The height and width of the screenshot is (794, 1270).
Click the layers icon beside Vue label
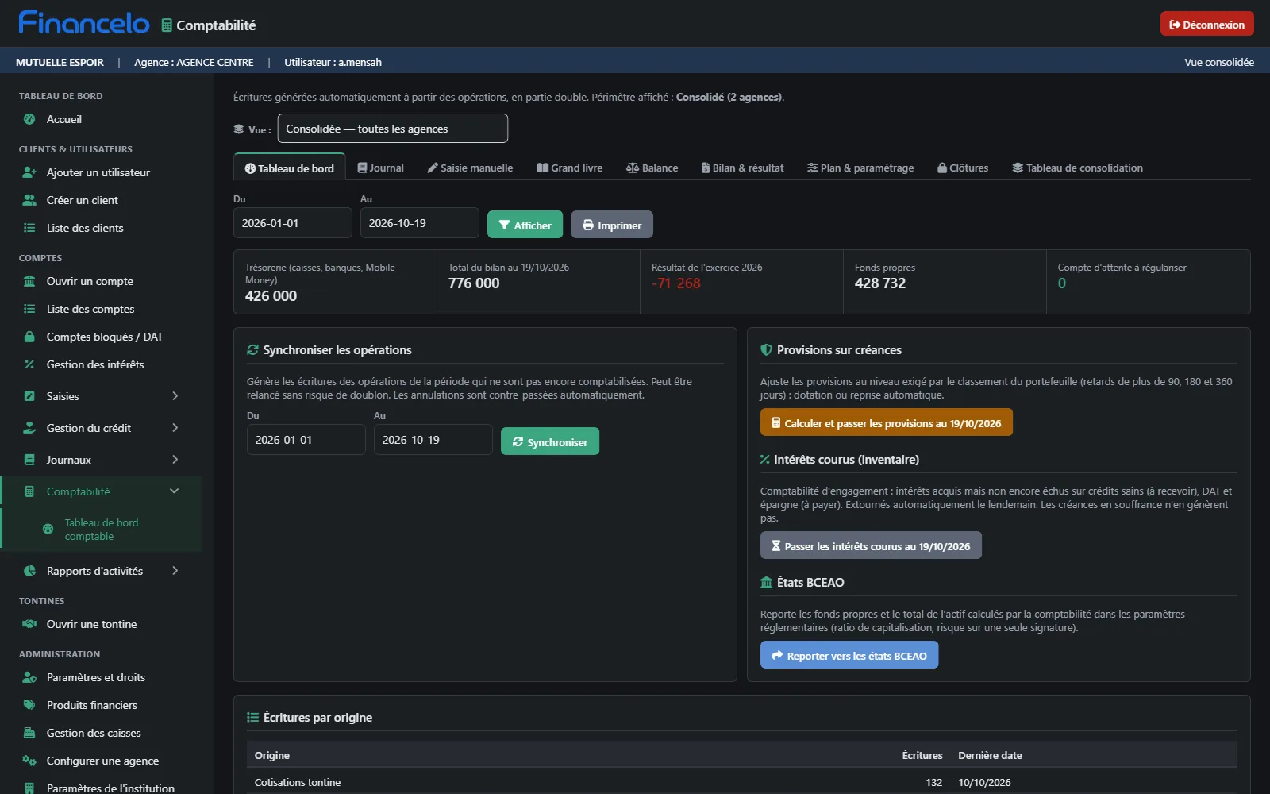pyautogui.click(x=239, y=129)
